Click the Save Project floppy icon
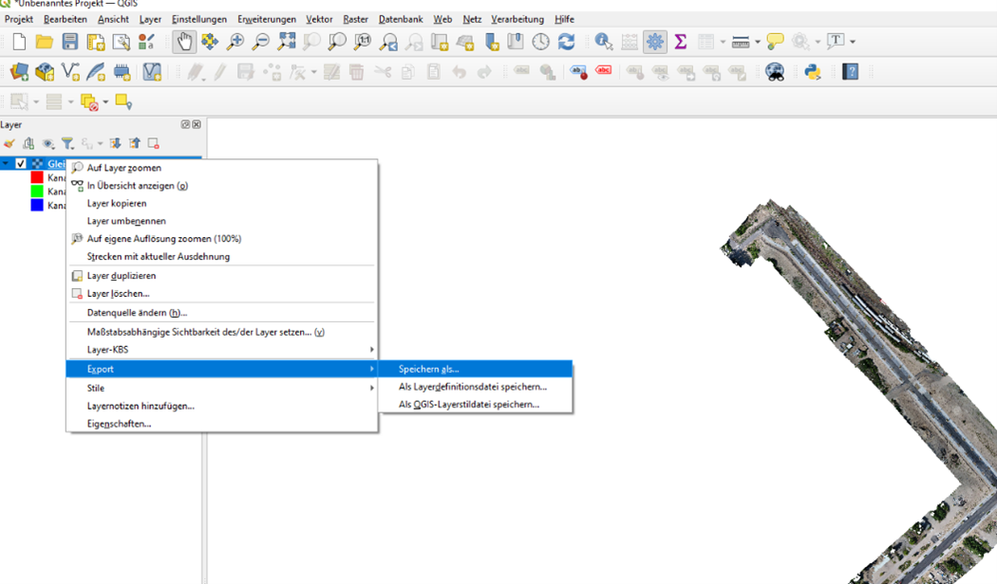Image resolution: width=997 pixels, height=584 pixels. tap(70, 42)
